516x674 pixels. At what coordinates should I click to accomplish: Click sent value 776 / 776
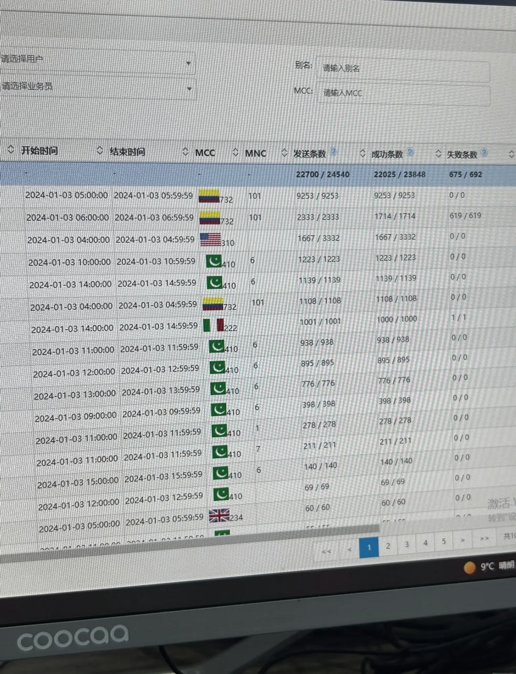[318, 383]
